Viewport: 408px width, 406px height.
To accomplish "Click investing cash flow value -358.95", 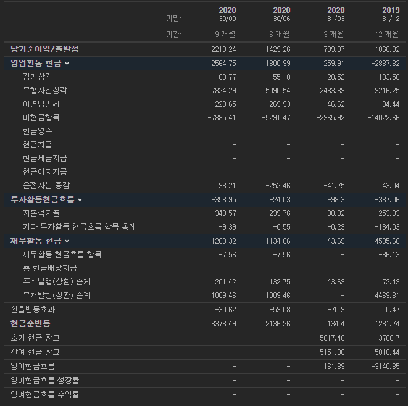I will coord(224,199).
